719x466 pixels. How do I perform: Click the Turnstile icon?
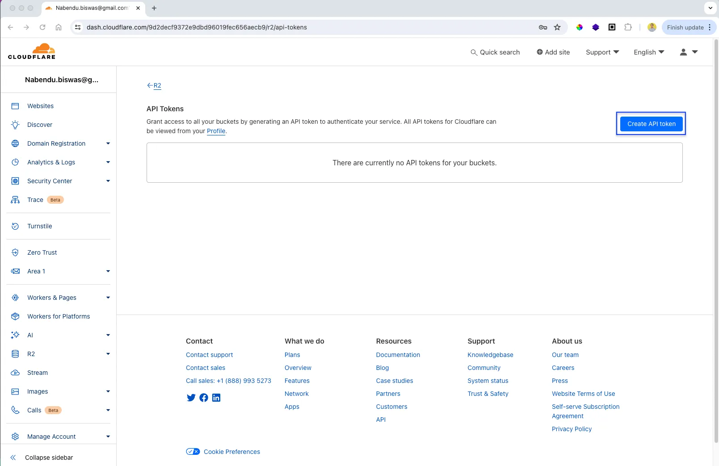[15, 226]
